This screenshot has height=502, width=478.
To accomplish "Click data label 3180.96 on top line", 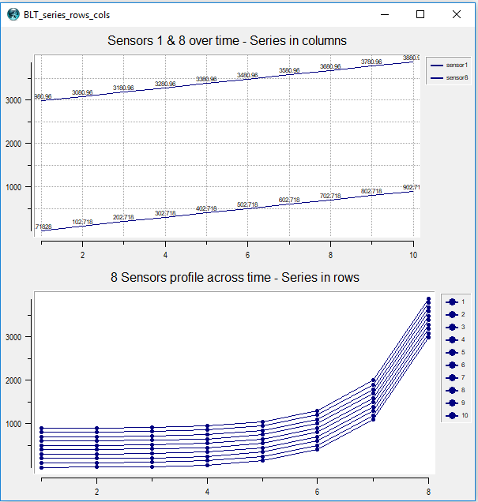I will pos(123,88).
